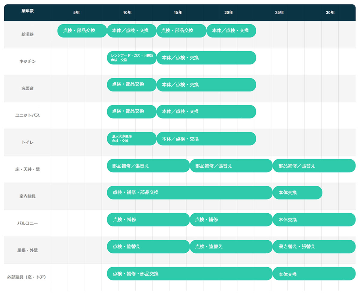Click the 給湯器 row label
The width and height of the screenshot is (360, 294).
click(27, 34)
